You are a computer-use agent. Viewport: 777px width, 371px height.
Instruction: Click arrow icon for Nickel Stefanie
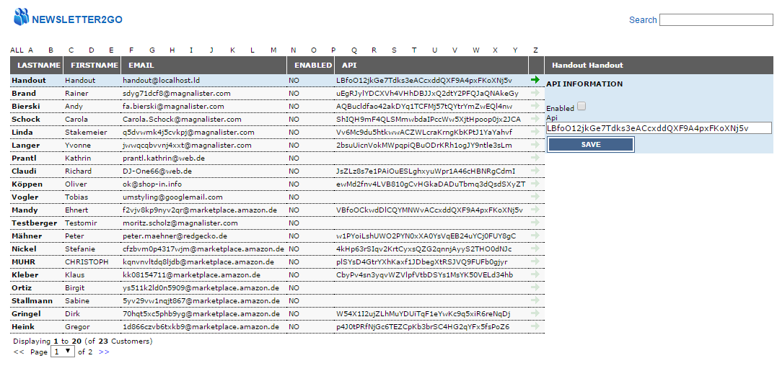535,249
